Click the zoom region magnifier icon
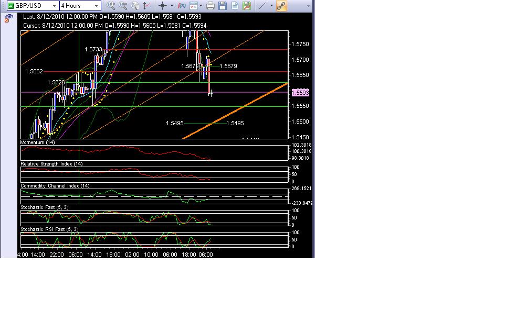Viewport: 516px width, 320px height. (134, 6)
